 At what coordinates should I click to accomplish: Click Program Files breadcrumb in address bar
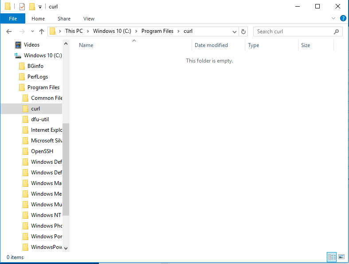point(157,31)
